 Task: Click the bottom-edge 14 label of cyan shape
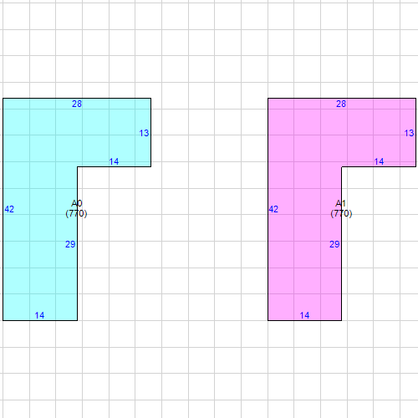coord(39,315)
